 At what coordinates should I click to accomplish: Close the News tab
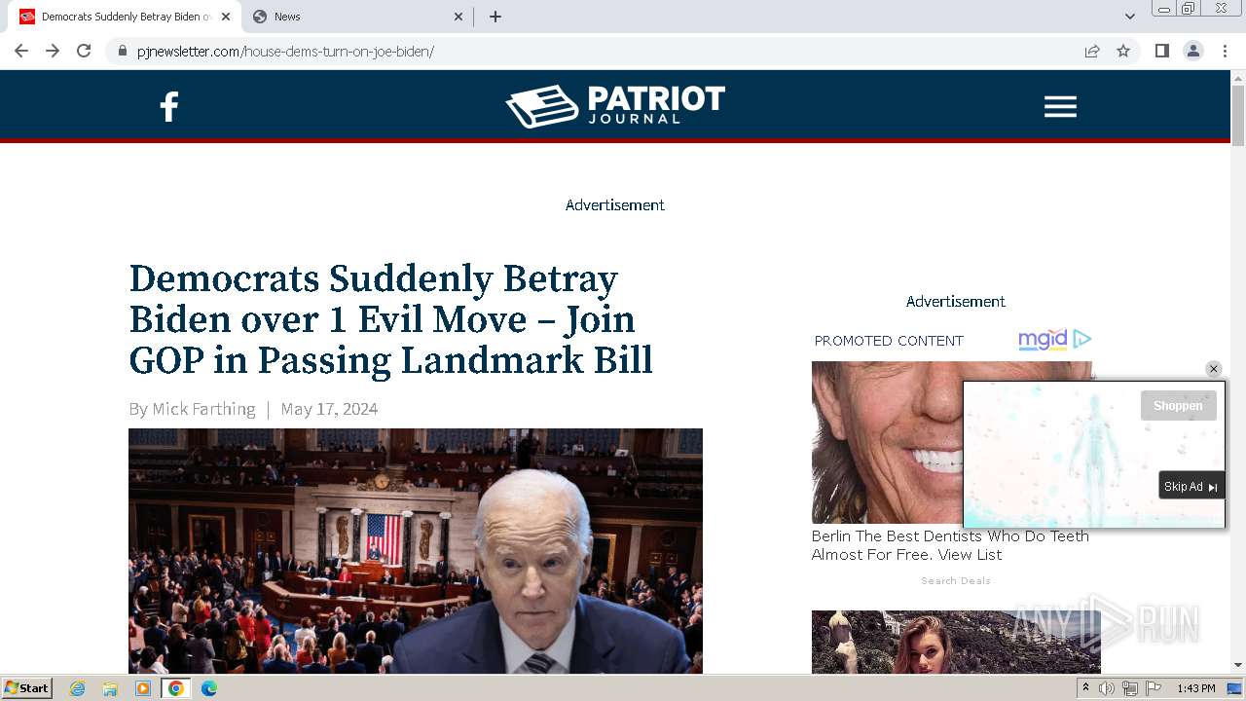click(x=459, y=17)
